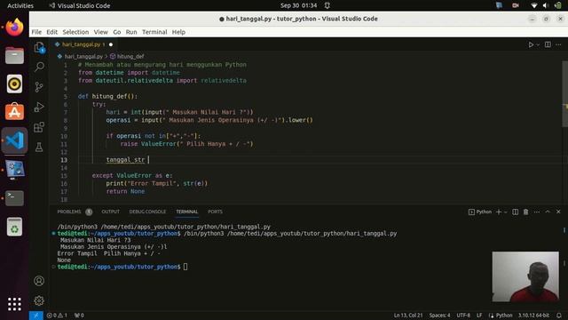Select the 3.10.12 64-bit interpreter
This screenshot has width=568, height=320.
533,316
